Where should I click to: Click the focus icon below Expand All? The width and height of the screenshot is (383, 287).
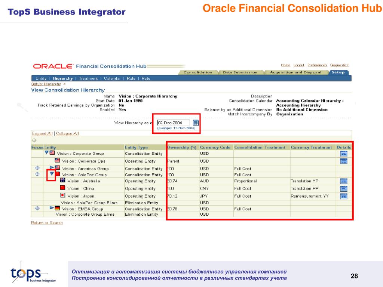(34, 141)
